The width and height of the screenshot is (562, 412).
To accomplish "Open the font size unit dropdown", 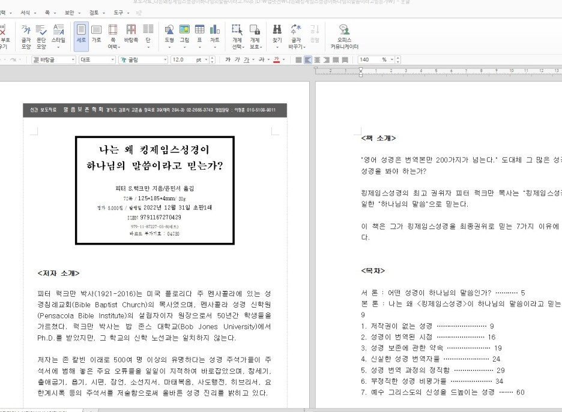I will point(207,60).
